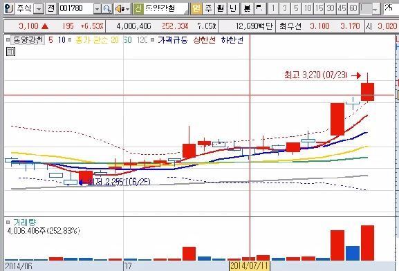
Task: Click the 거래량 volume panel label
Action: point(25,223)
